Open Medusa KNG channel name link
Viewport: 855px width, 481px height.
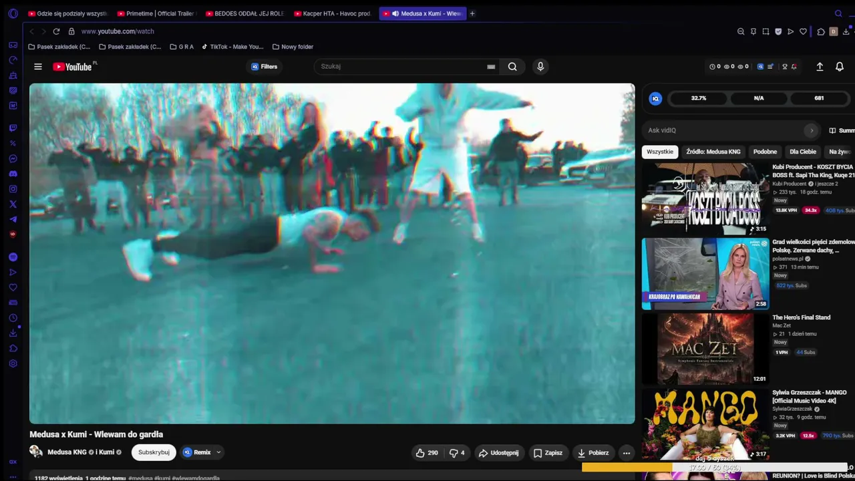[x=67, y=452]
